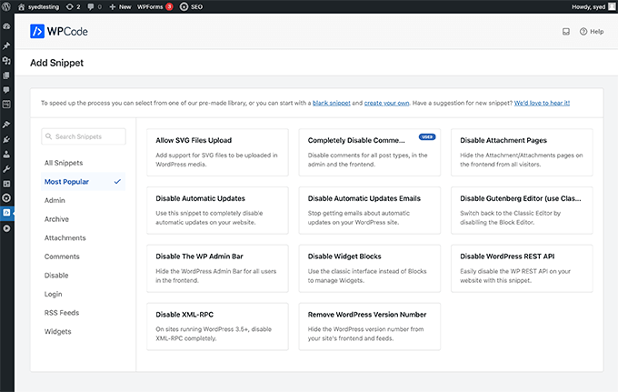Image resolution: width=618 pixels, height=392 pixels.
Task: Focus the Search Snippets field
Action: click(x=84, y=136)
